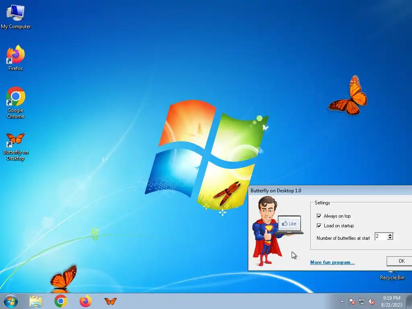Toggle the Load on startup checkbox

[x=319, y=226]
